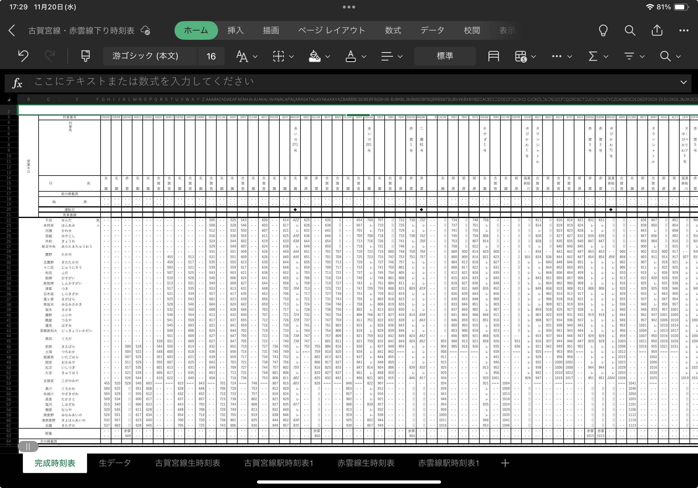Expand the fill color bucket dropdown
698x488 pixels.
point(327,56)
